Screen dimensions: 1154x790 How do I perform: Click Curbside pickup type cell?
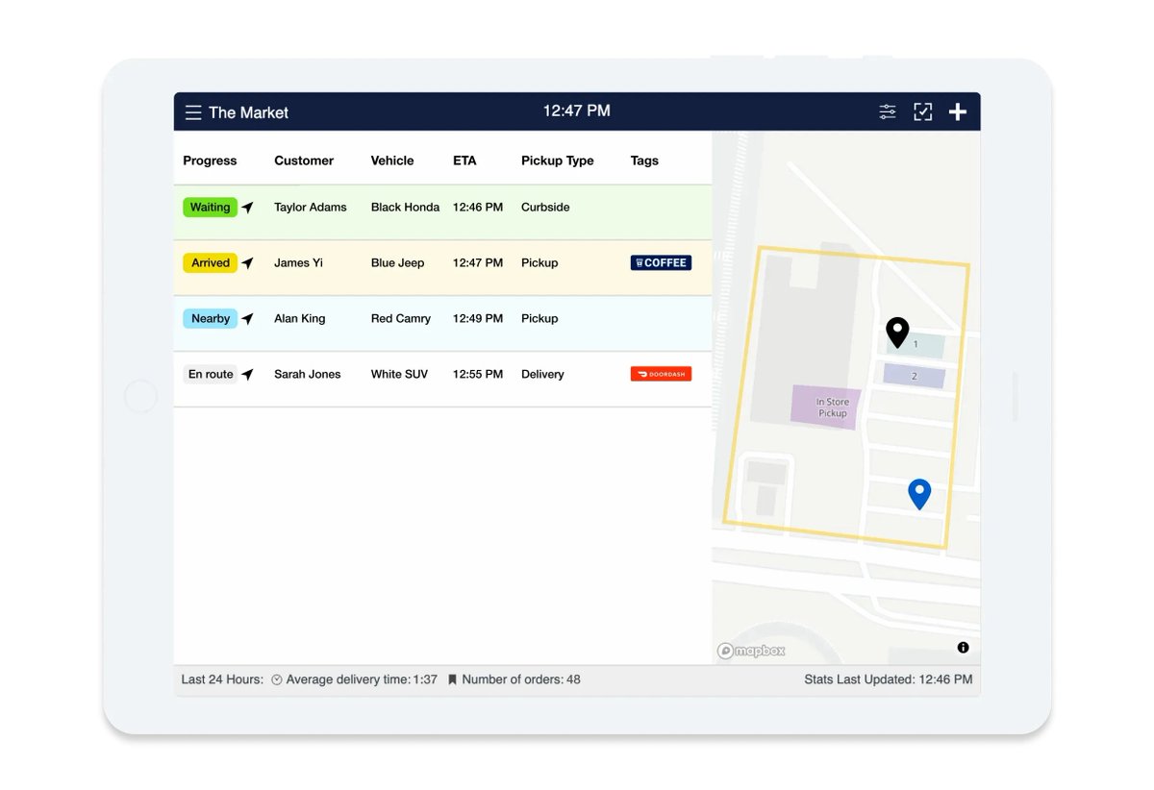click(545, 208)
